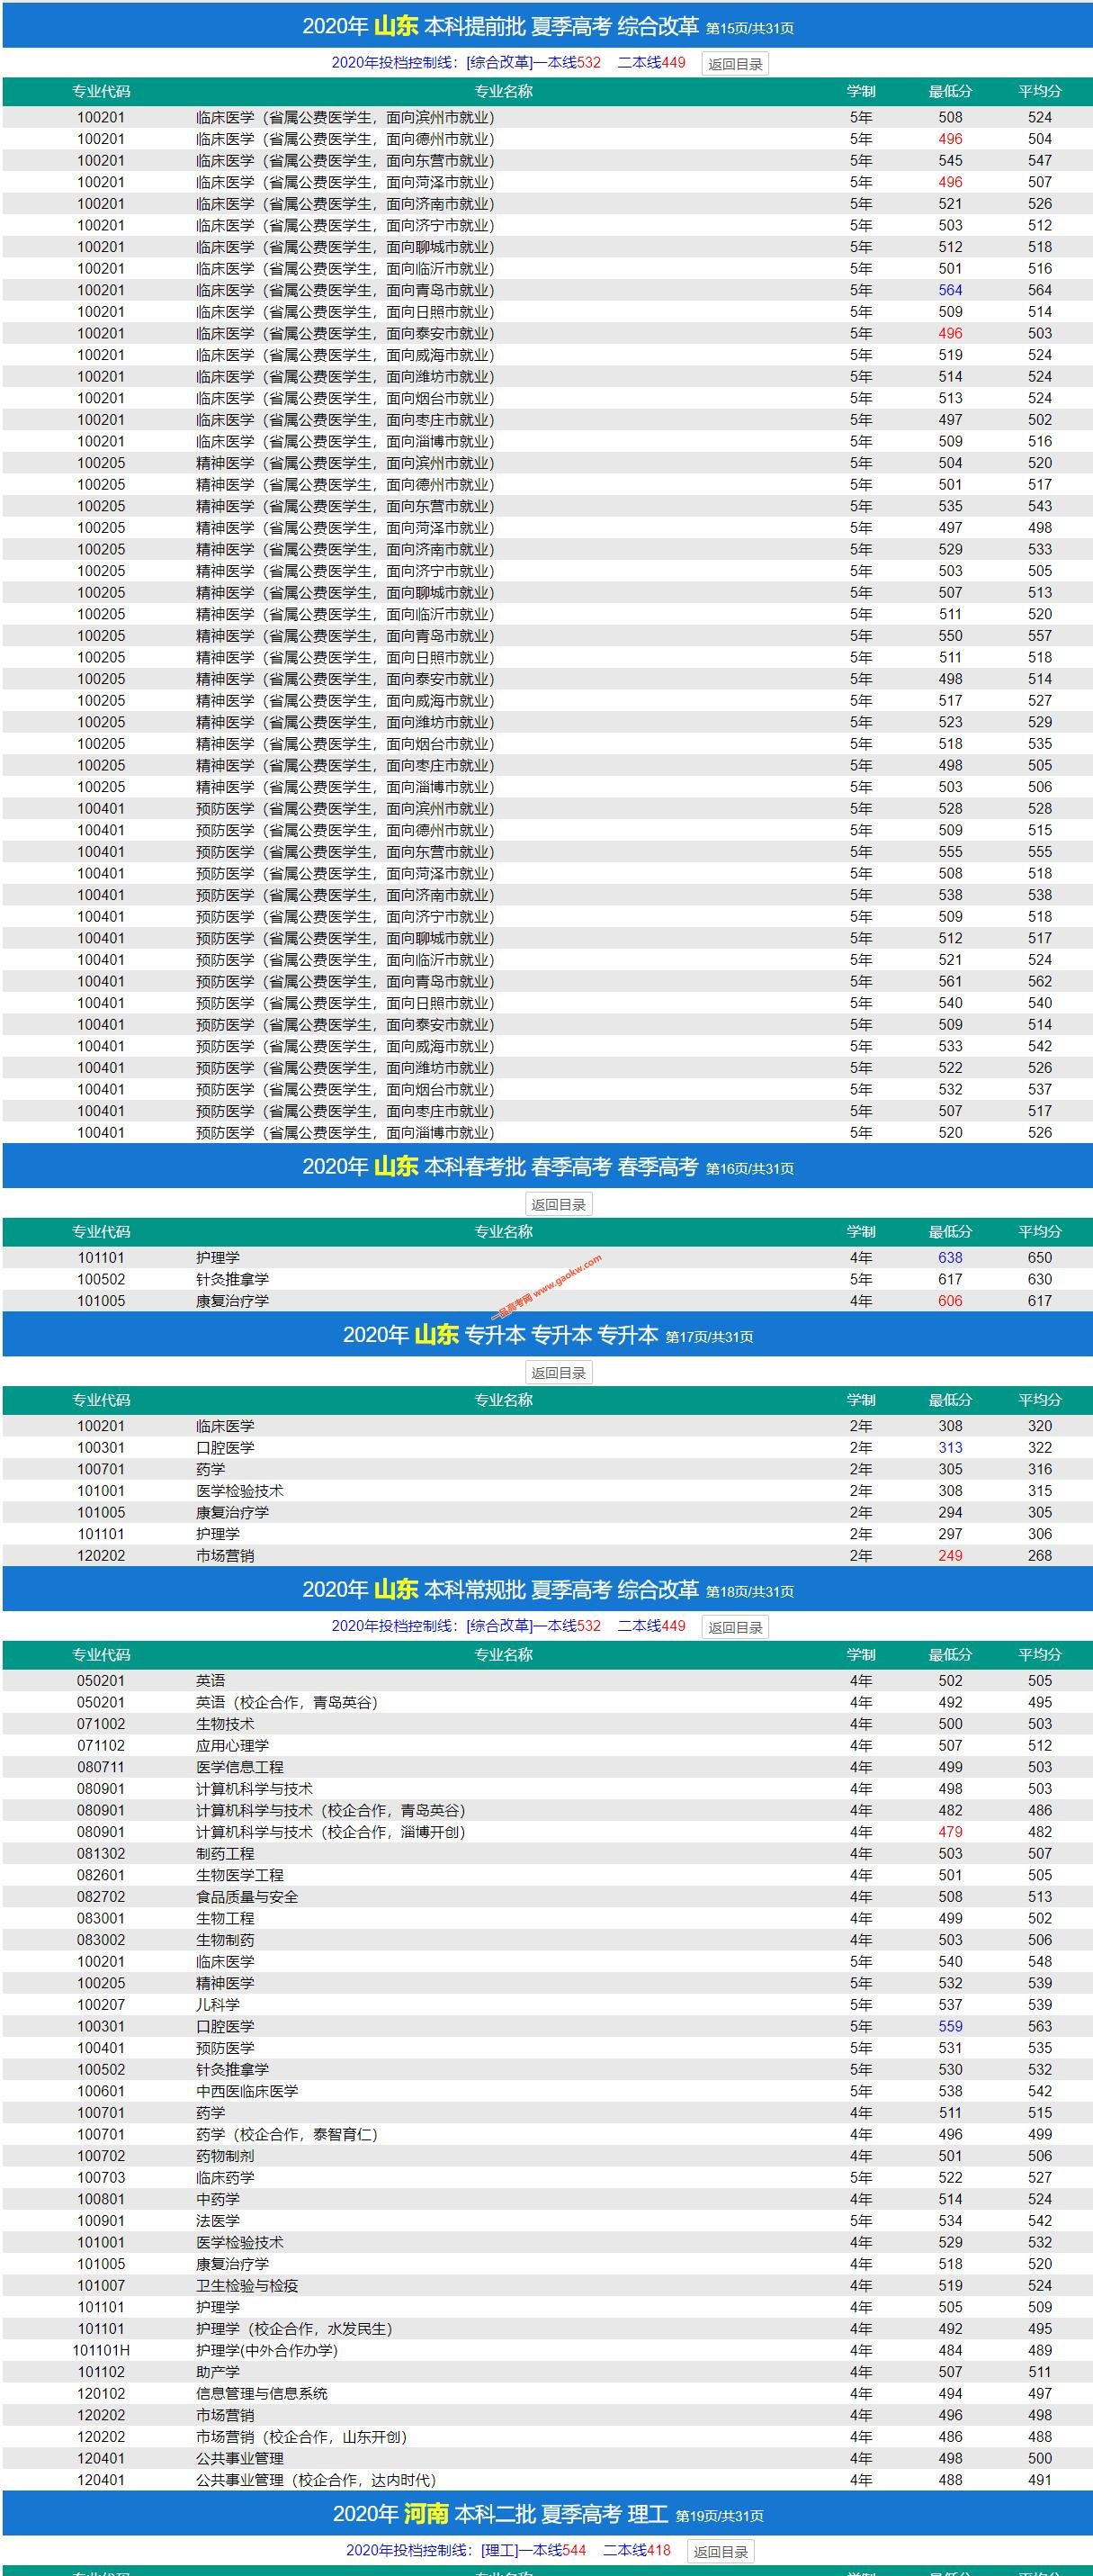
Task: Click 返回目录 button in 本科常规批 section
Action: [735, 1627]
